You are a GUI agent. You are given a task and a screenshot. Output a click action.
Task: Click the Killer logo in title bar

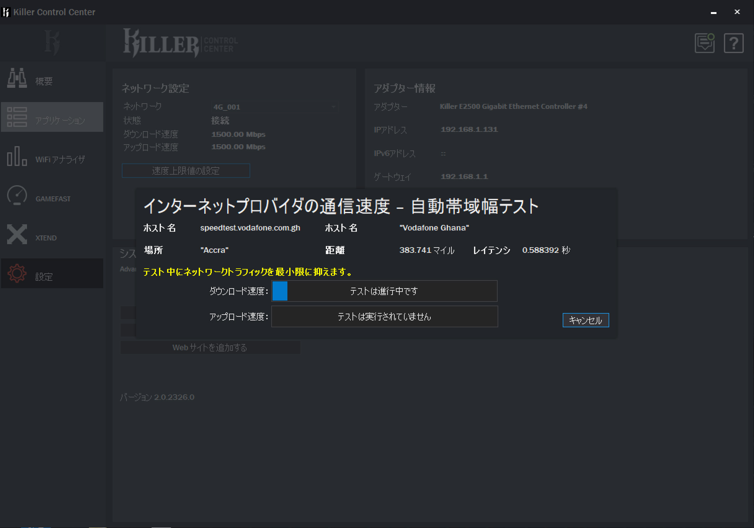6,12
